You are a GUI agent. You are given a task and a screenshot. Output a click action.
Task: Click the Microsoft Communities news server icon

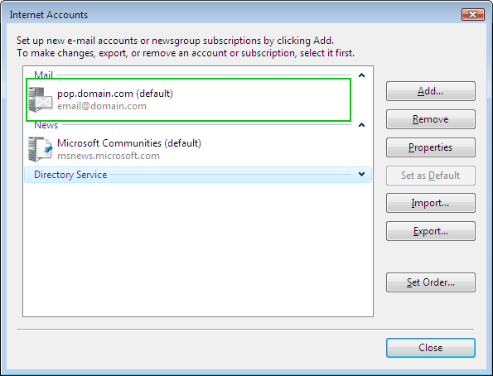tap(41, 149)
